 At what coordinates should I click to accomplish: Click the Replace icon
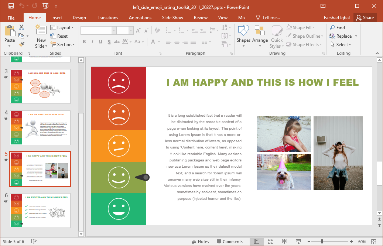pos(342,36)
